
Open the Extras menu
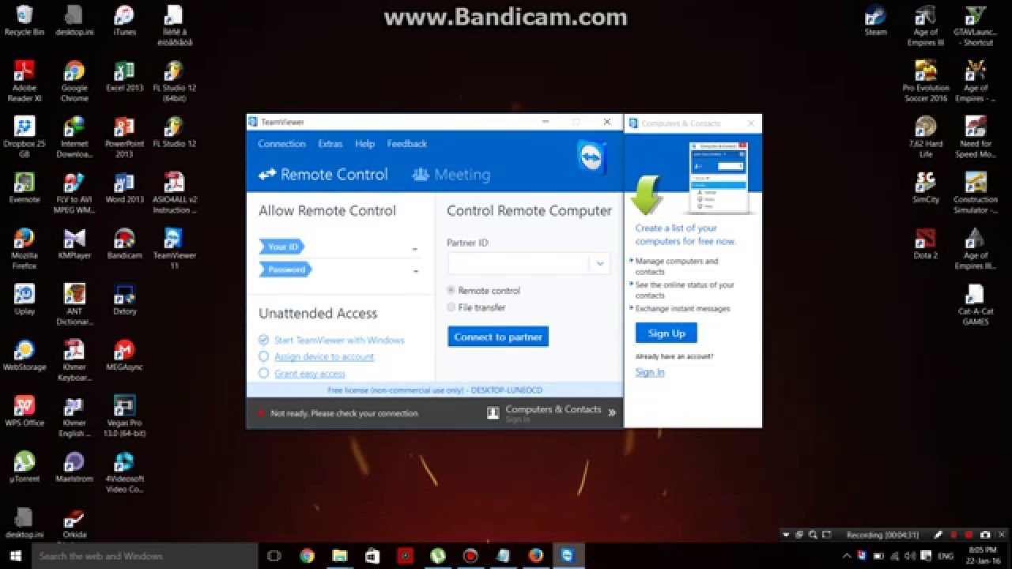point(330,144)
